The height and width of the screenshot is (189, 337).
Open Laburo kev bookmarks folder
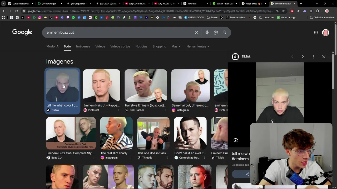(267, 18)
